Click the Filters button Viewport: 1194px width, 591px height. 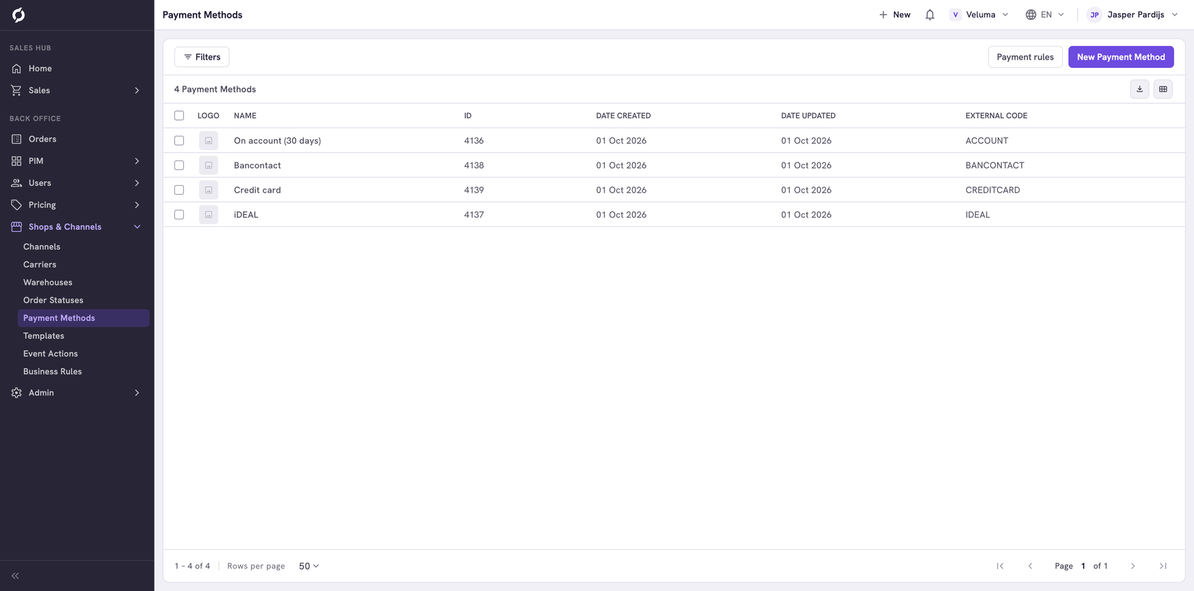(x=202, y=57)
